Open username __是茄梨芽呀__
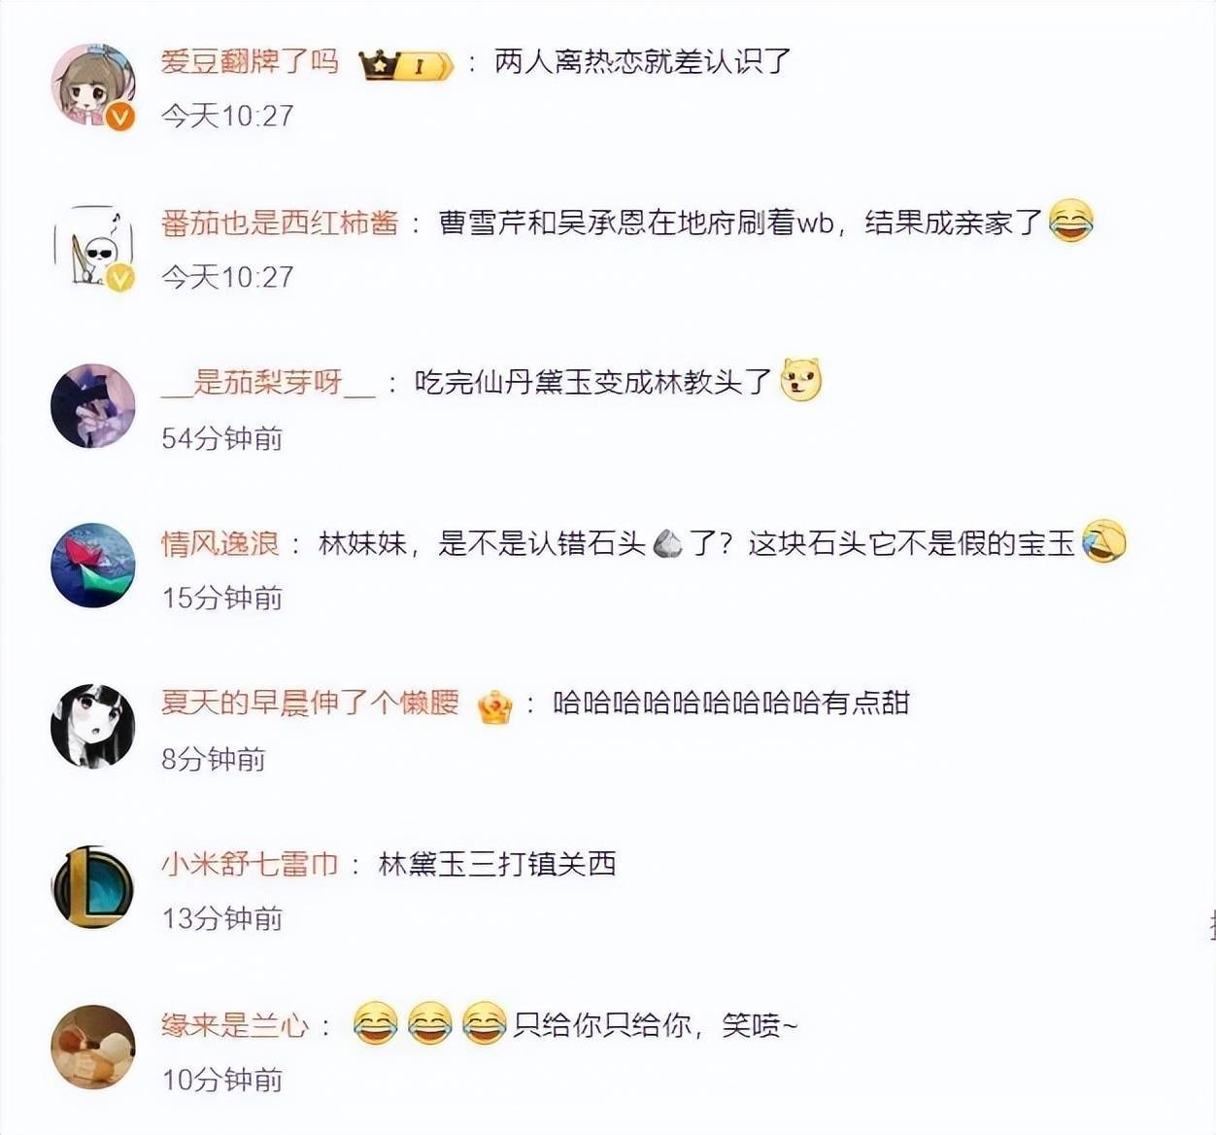The width and height of the screenshot is (1216, 1135). (x=268, y=382)
